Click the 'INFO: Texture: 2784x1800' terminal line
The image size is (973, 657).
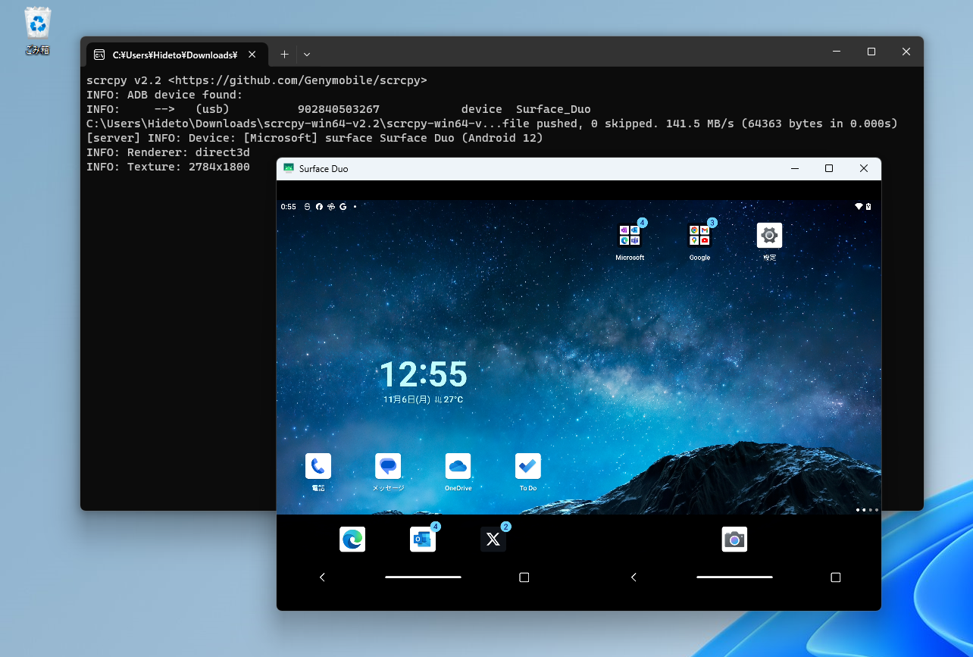click(168, 167)
